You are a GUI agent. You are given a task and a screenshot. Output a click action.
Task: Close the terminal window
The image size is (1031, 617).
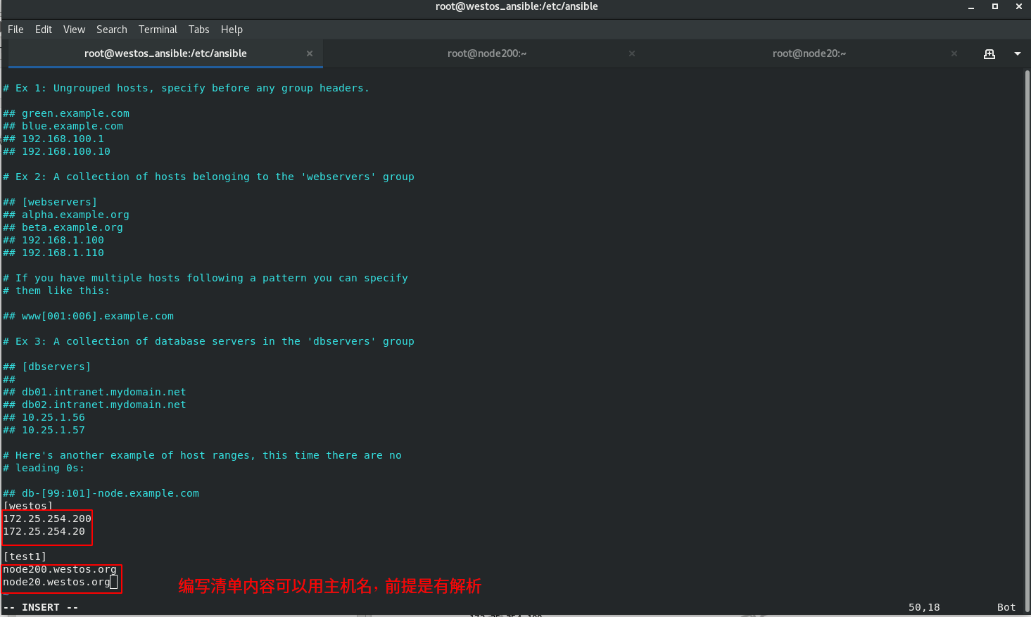(x=1019, y=6)
